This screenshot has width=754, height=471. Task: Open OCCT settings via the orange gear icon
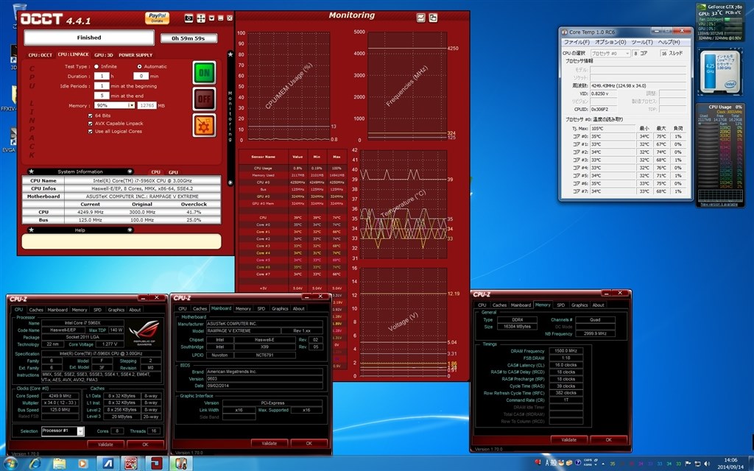tap(203, 125)
